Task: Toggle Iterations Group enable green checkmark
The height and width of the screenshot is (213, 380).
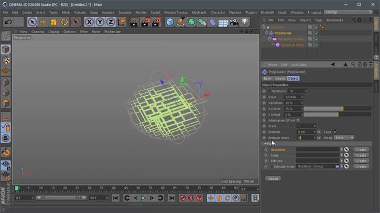Action: coord(316,39)
